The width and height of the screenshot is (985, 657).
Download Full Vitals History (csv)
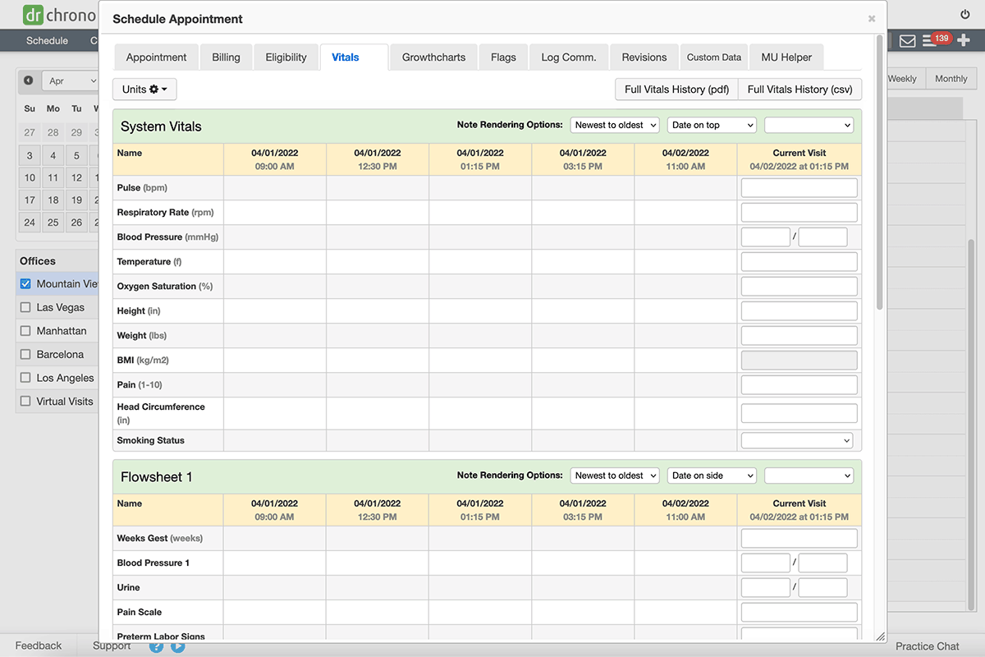point(799,90)
